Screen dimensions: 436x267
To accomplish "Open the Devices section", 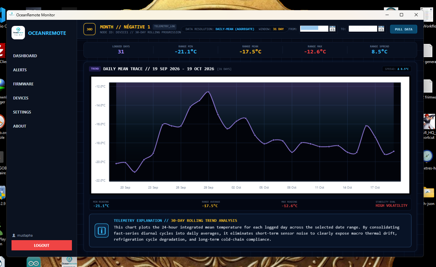I will click(21, 98).
